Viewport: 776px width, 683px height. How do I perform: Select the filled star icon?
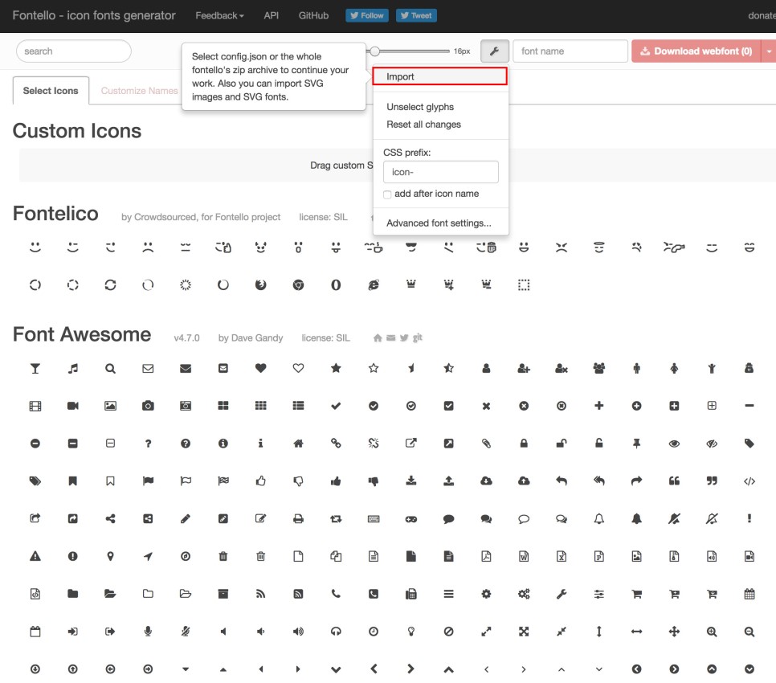pos(336,368)
